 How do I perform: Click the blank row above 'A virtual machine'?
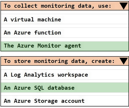[x=65, y=12]
